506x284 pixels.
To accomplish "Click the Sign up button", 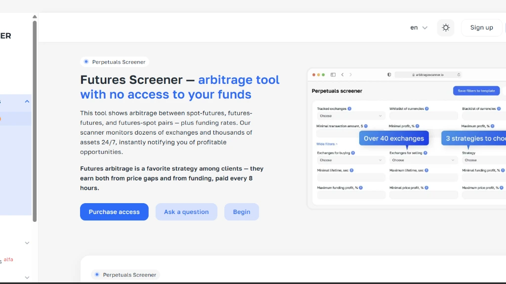I will pos(481,28).
